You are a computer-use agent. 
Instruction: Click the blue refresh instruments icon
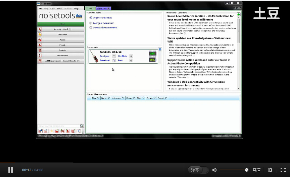pyautogui.click(x=160, y=49)
